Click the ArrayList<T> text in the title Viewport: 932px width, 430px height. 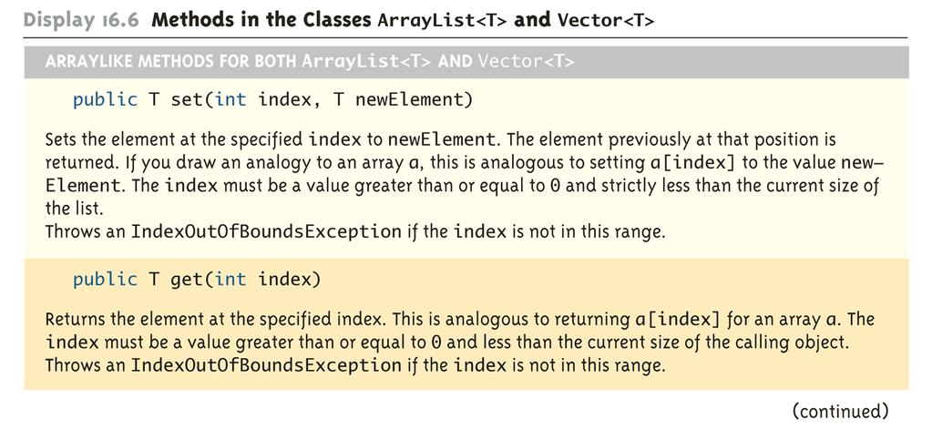click(x=440, y=20)
